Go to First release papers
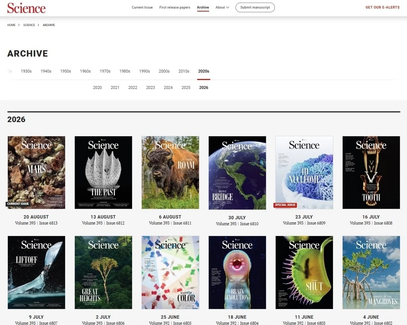Viewport: 407px width, 325px height. [x=175, y=7]
